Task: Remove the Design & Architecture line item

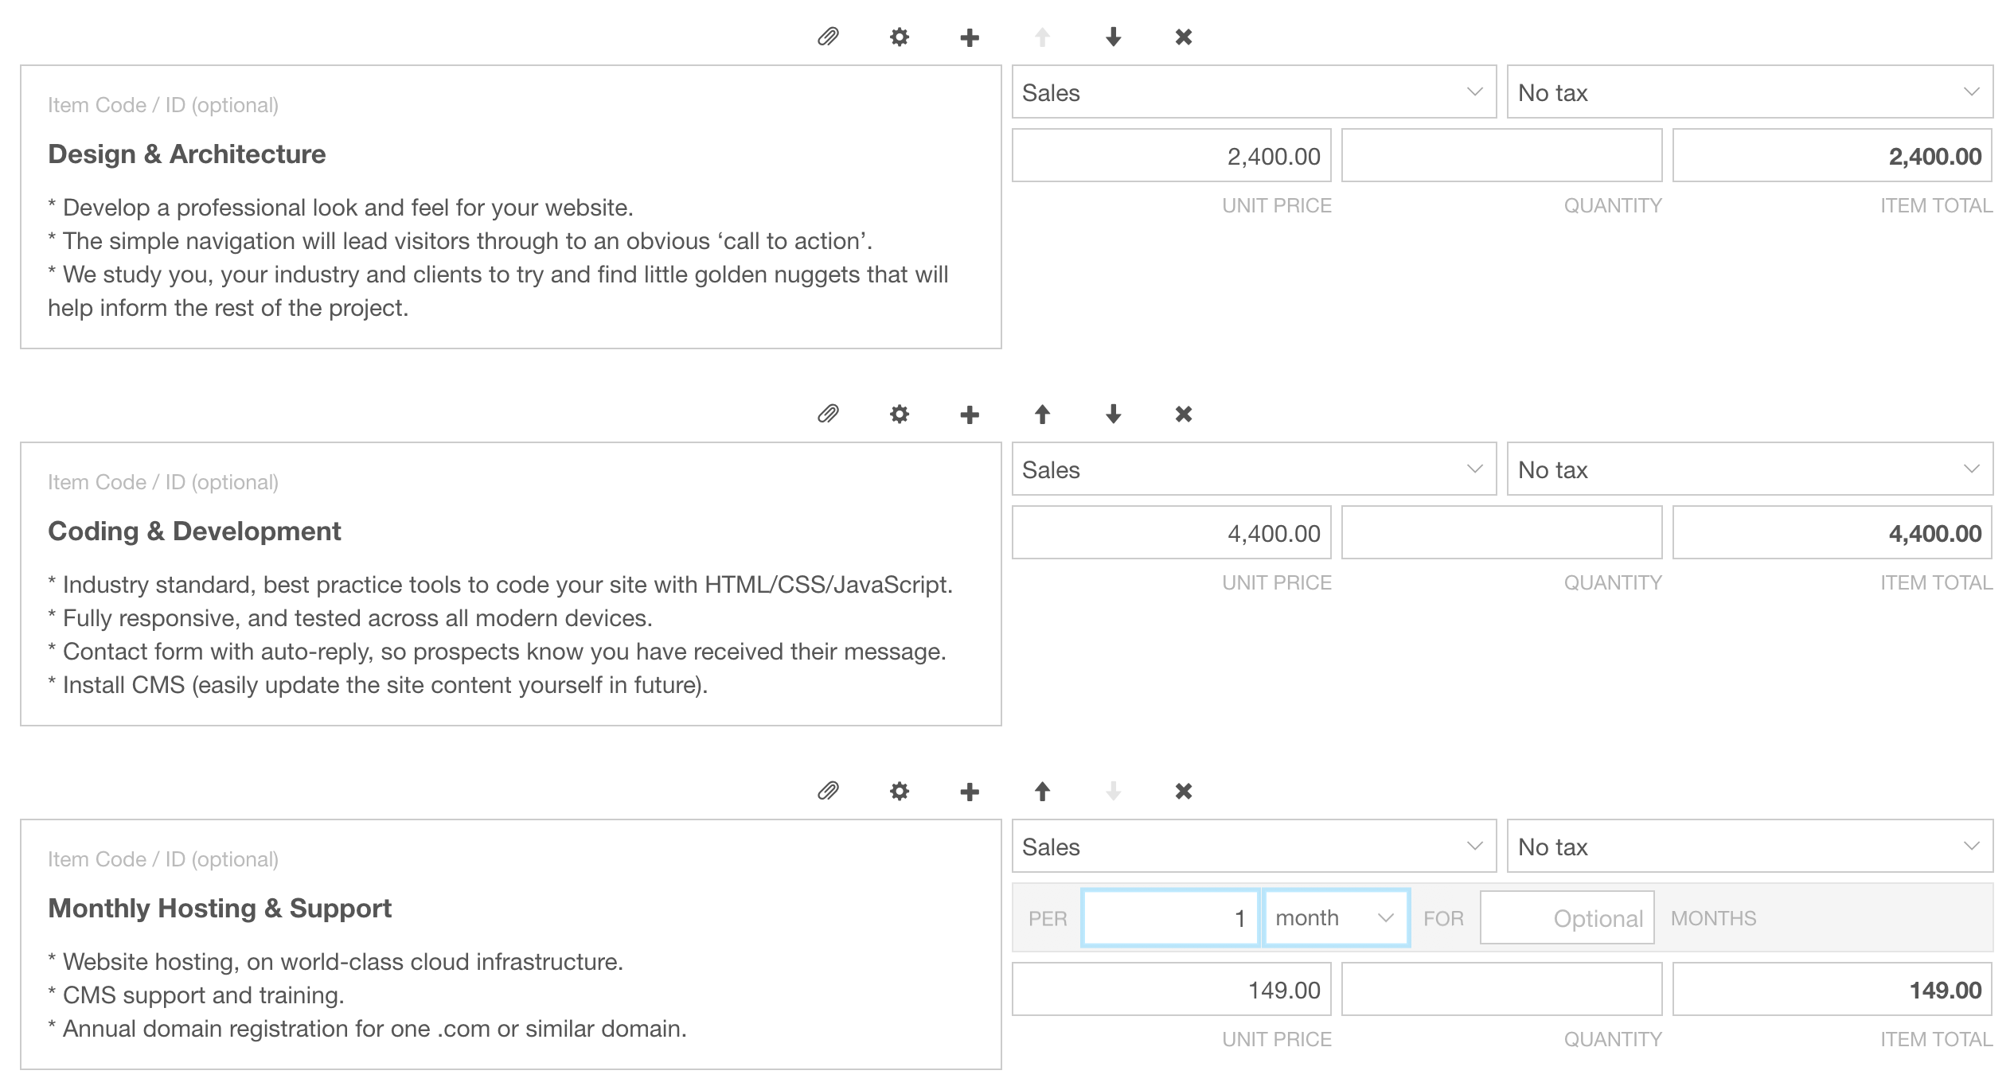Action: [1183, 37]
